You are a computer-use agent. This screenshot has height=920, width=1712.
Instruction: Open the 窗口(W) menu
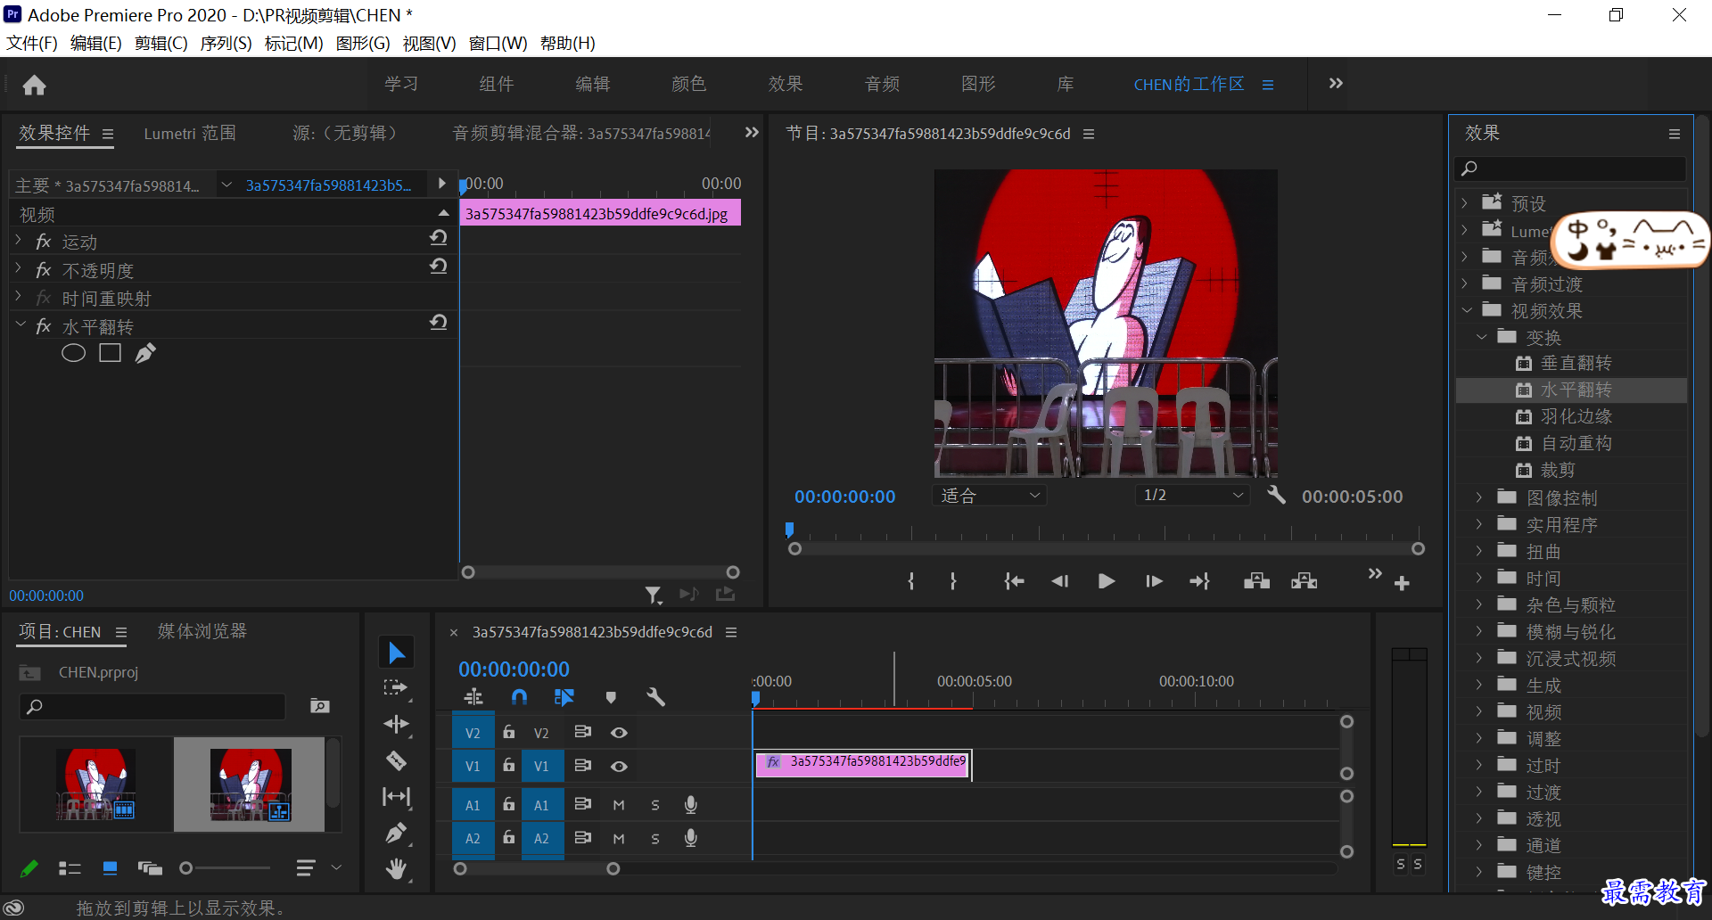click(498, 43)
